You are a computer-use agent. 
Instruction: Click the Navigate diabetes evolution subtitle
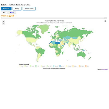[54, 23]
